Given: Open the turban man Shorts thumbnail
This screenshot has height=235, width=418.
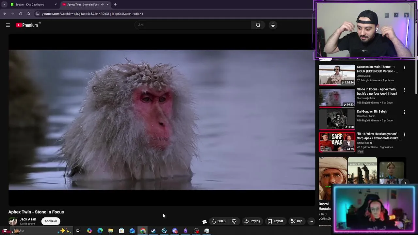Looking at the screenshot, I should point(333,179).
